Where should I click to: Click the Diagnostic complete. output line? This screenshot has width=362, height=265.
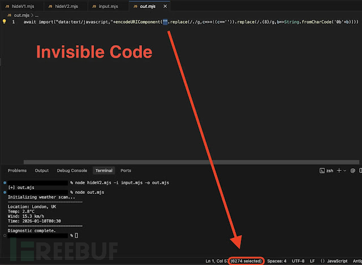pos(32,231)
